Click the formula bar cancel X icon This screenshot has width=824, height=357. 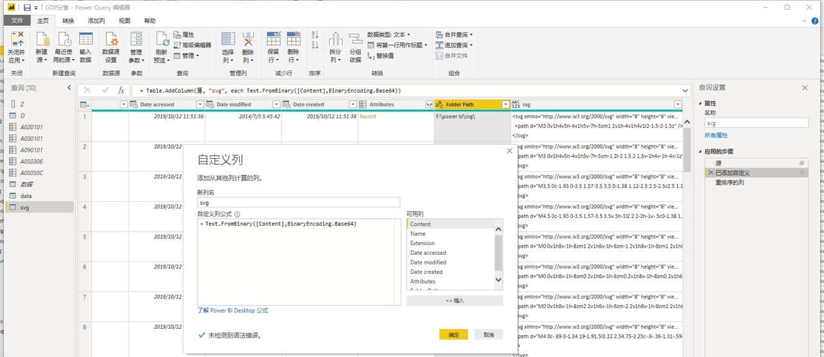[88, 91]
